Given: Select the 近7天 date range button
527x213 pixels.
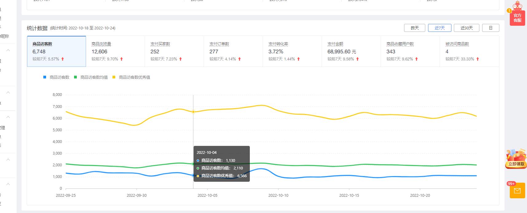Looking at the screenshot, I should [439, 28].
